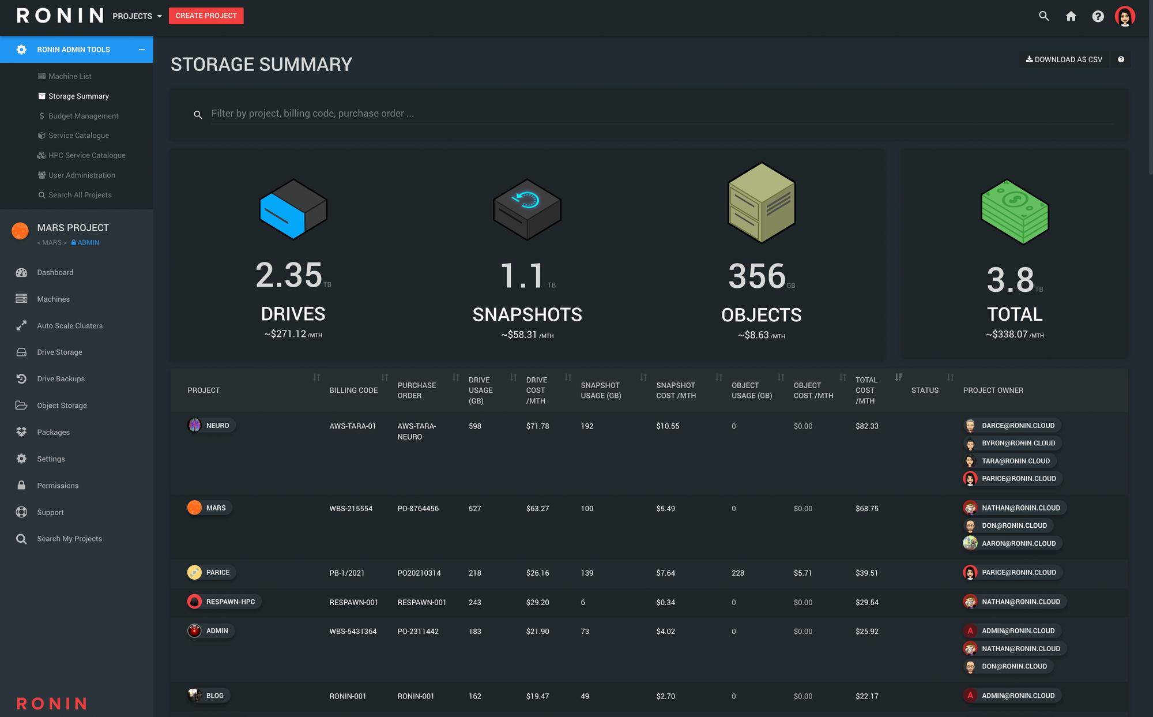Open Packages in the sidebar

click(53, 432)
